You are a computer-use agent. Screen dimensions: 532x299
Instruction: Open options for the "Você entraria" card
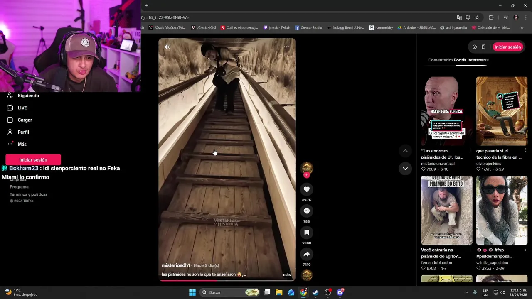(x=470, y=250)
